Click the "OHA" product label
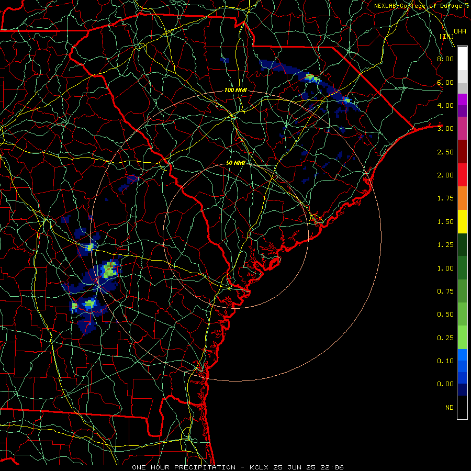 point(460,31)
